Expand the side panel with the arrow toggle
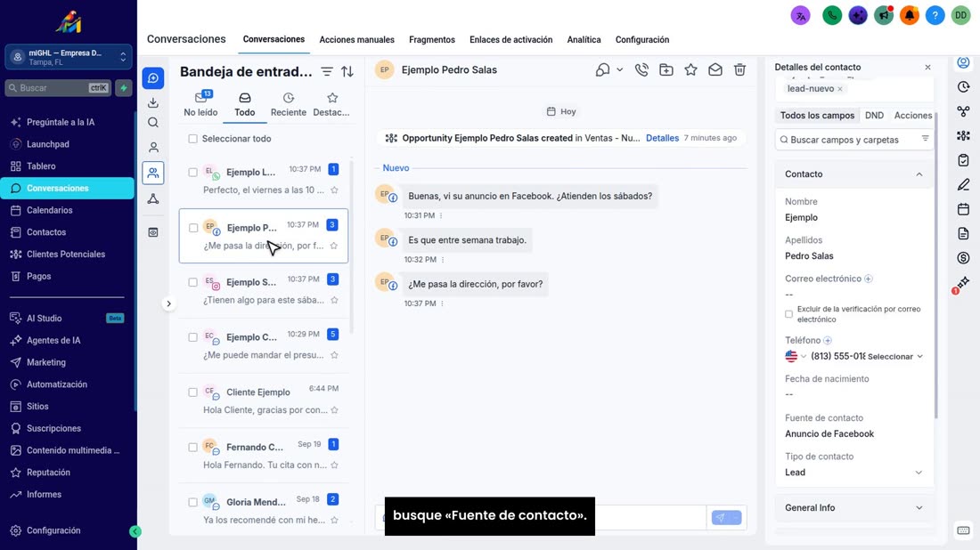The width and height of the screenshot is (980, 550). pyautogui.click(x=168, y=303)
